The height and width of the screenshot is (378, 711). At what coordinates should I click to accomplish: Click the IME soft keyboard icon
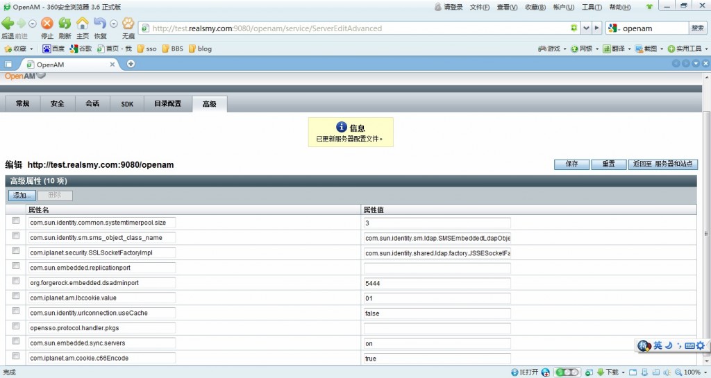point(689,346)
